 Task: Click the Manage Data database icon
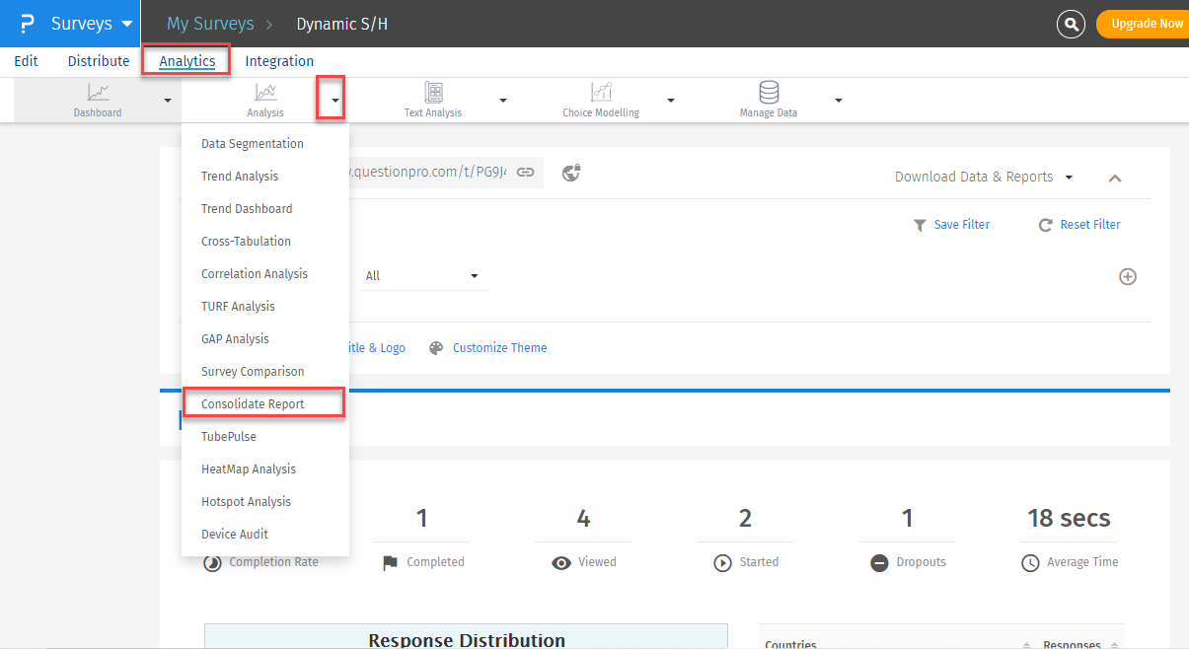(769, 93)
